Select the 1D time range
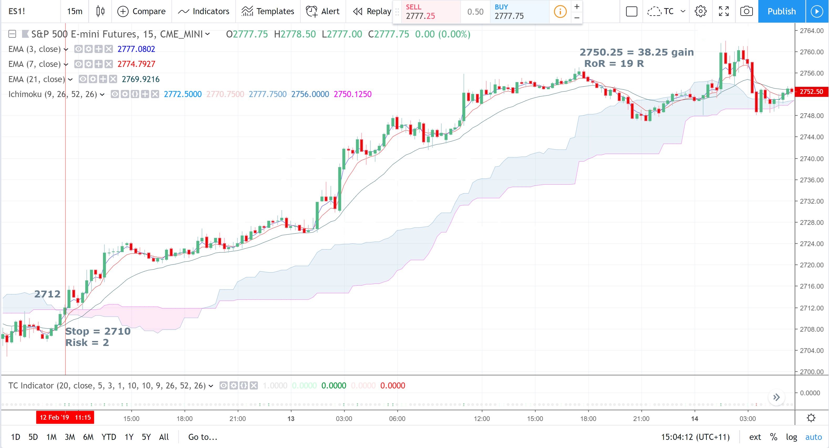The height and width of the screenshot is (448, 829). [x=15, y=437]
